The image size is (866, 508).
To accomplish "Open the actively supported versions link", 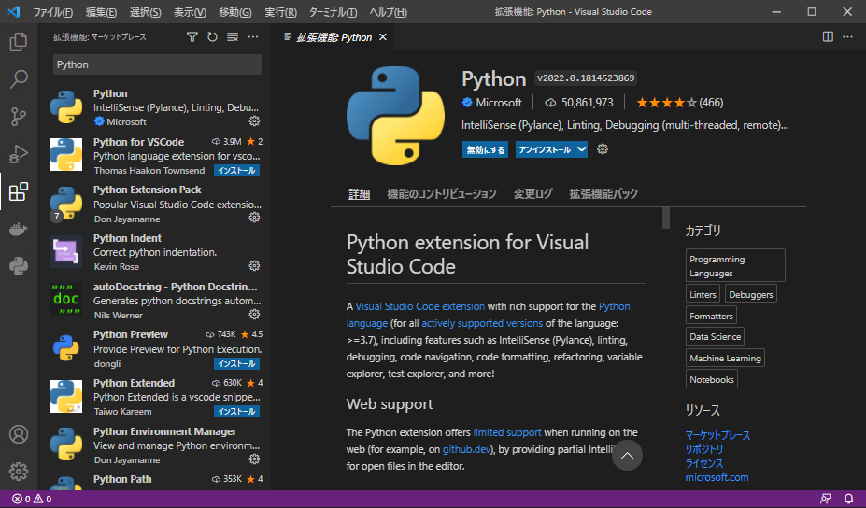I will click(482, 323).
